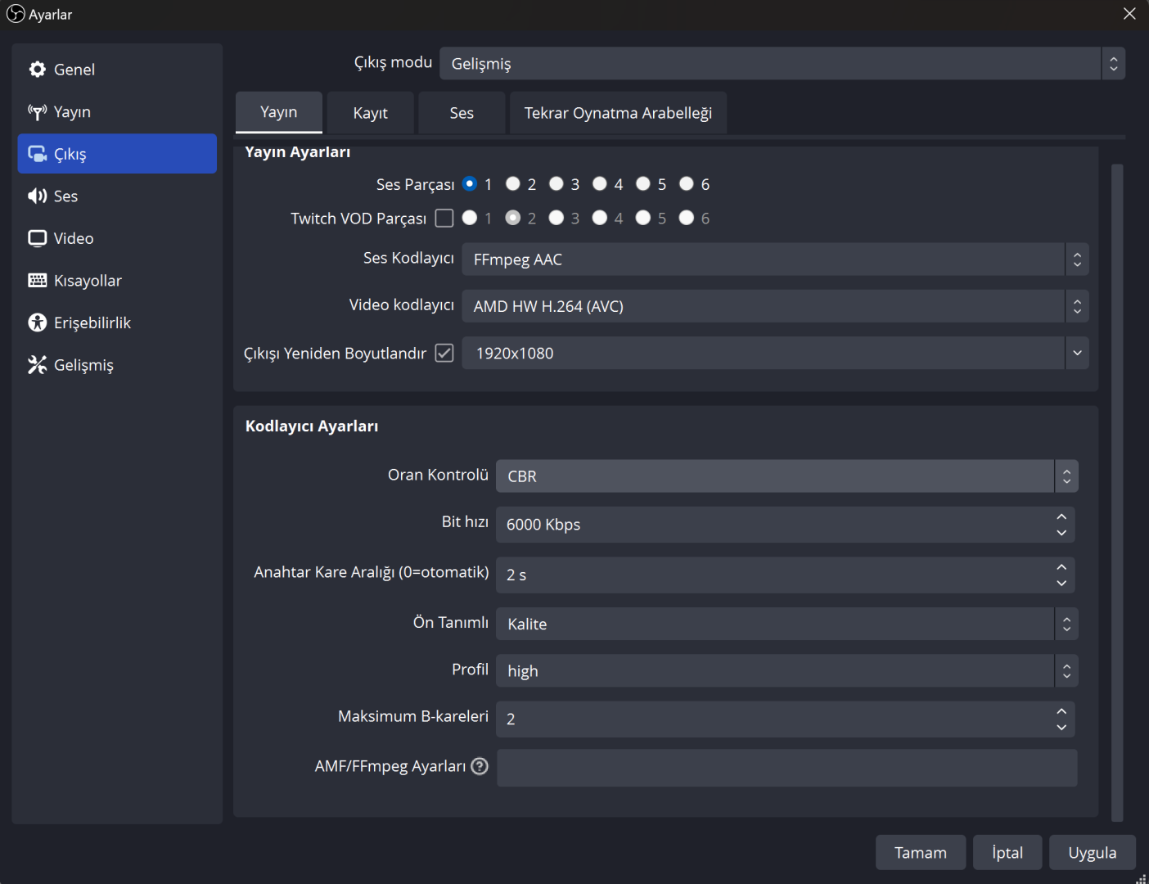
Task: Expand the Oran Kontrolü CBR dropdown
Action: pyautogui.click(x=786, y=476)
